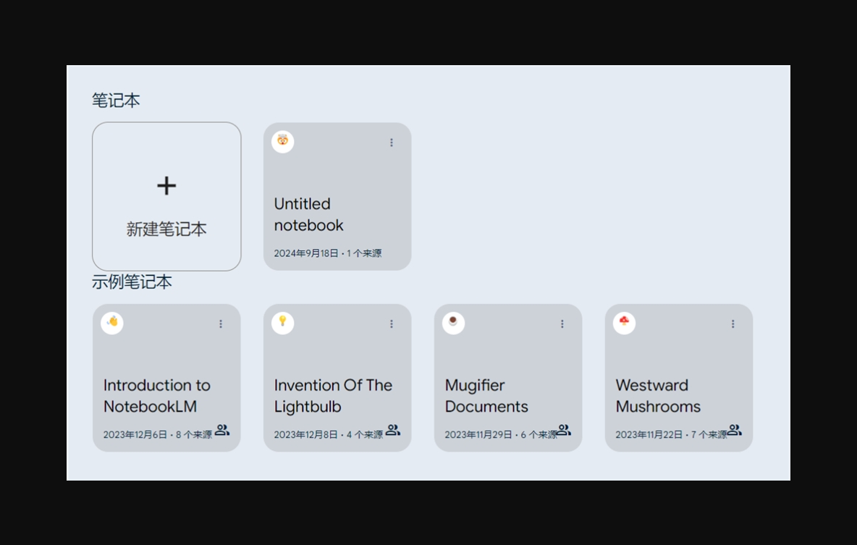857x545 pixels.
Task: Click the waving hand emoji icon
Action: [112, 323]
